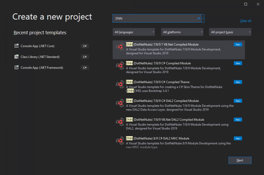Clear the DNN search text with the X
The image size is (264, 175).
pyautogui.click(x=199, y=18)
